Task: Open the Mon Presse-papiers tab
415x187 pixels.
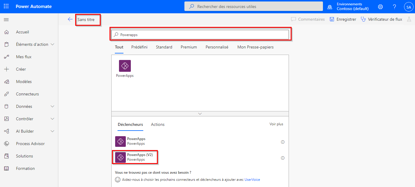Action: pyautogui.click(x=255, y=47)
